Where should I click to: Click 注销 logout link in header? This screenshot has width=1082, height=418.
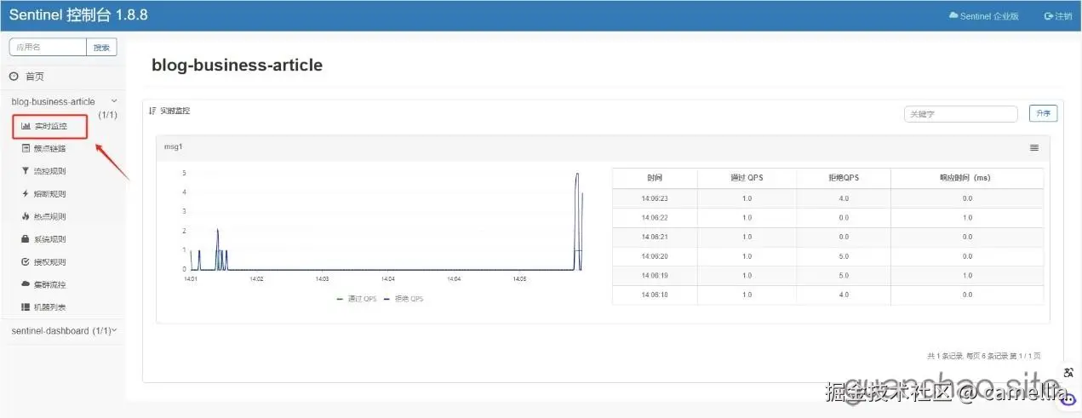click(x=1058, y=16)
